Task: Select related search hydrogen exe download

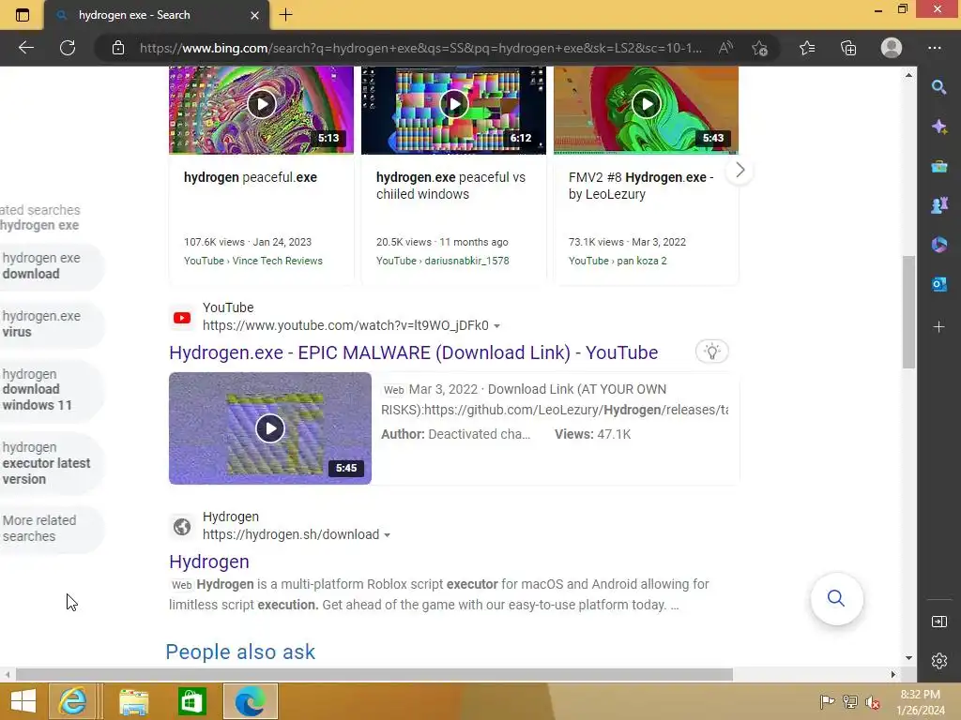Action: [51, 266]
